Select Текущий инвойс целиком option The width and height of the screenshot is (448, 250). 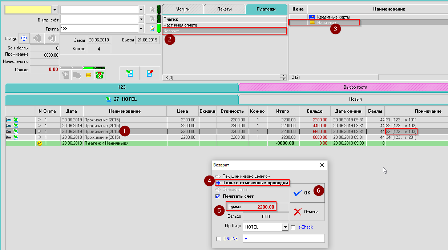(x=246, y=176)
